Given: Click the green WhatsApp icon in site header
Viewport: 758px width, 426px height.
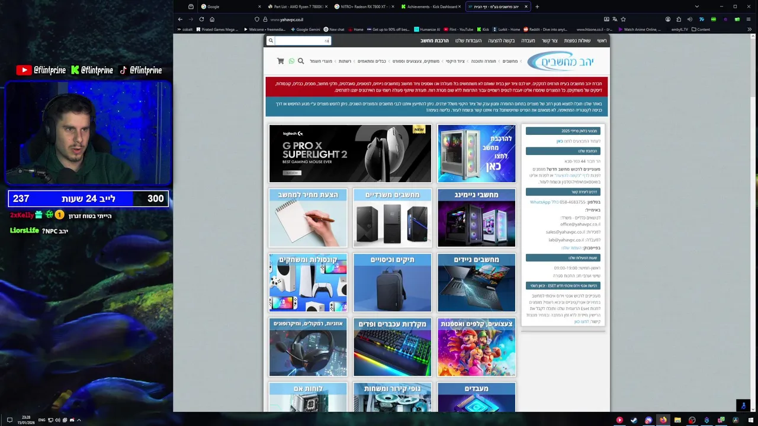Looking at the screenshot, I should coord(291,61).
